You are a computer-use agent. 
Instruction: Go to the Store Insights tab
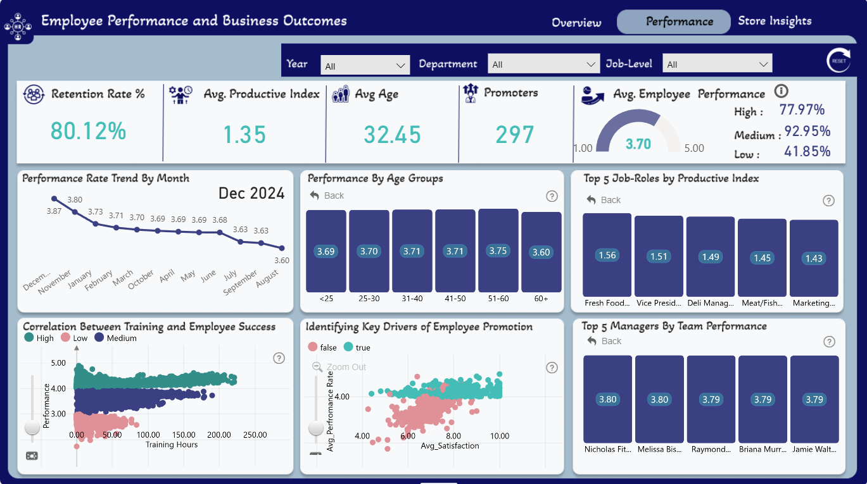[775, 21]
